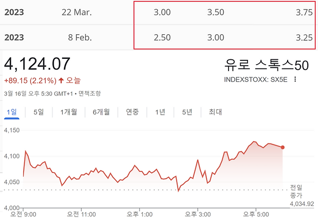Click the 4,050 y-axis label
The height and width of the screenshot is (220, 318).
tap(12, 182)
